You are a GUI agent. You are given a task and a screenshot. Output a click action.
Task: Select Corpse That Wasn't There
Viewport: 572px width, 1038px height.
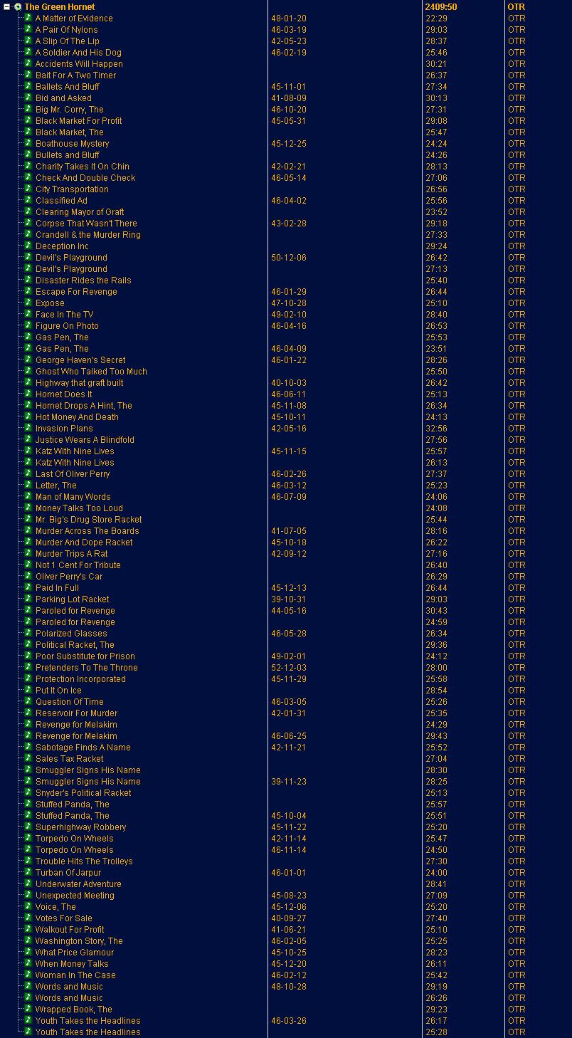pyautogui.click(x=86, y=224)
